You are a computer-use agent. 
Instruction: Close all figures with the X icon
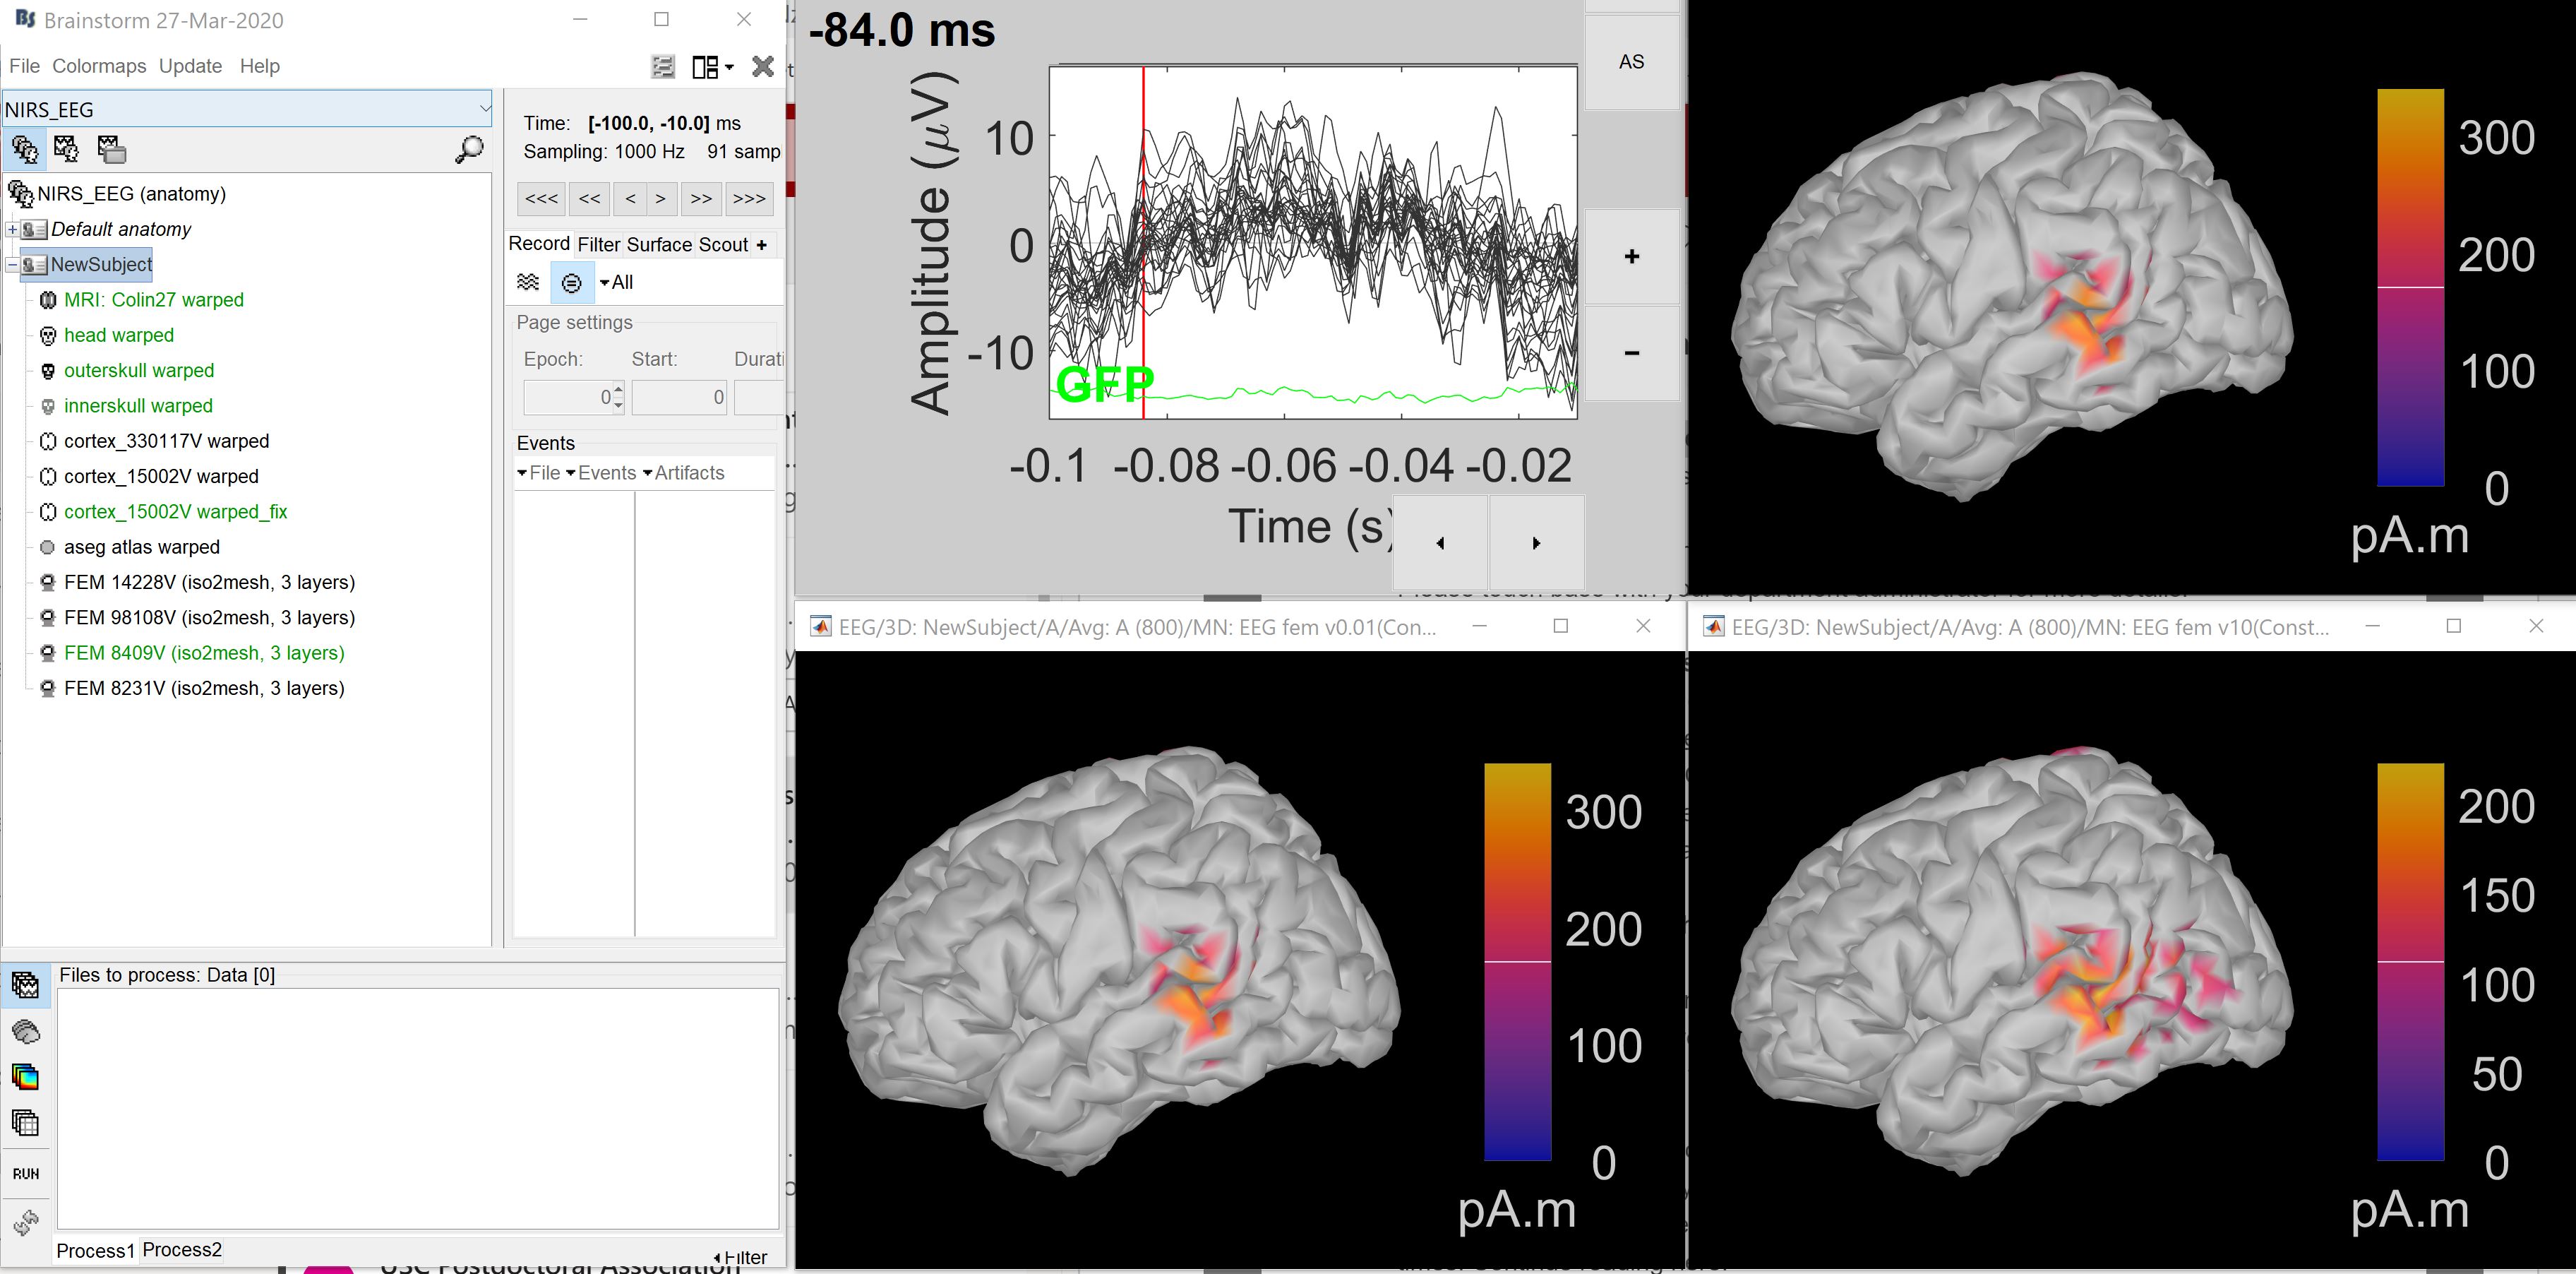coord(763,67)
